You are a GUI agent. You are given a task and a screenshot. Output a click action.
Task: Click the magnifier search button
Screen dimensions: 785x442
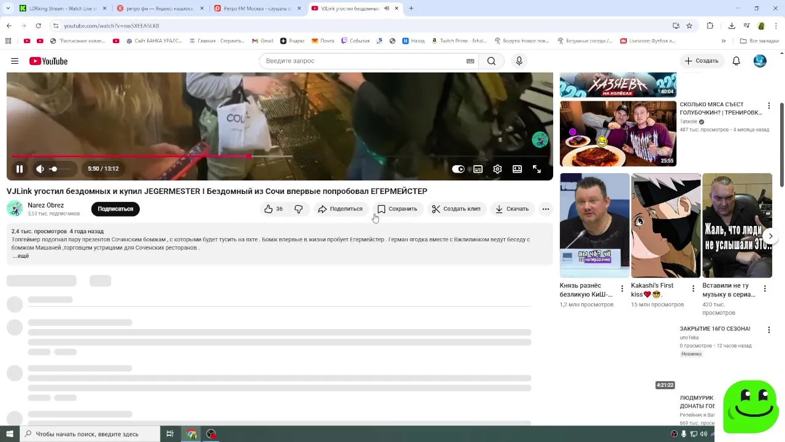pyautogui.click(x=491, y=61)
